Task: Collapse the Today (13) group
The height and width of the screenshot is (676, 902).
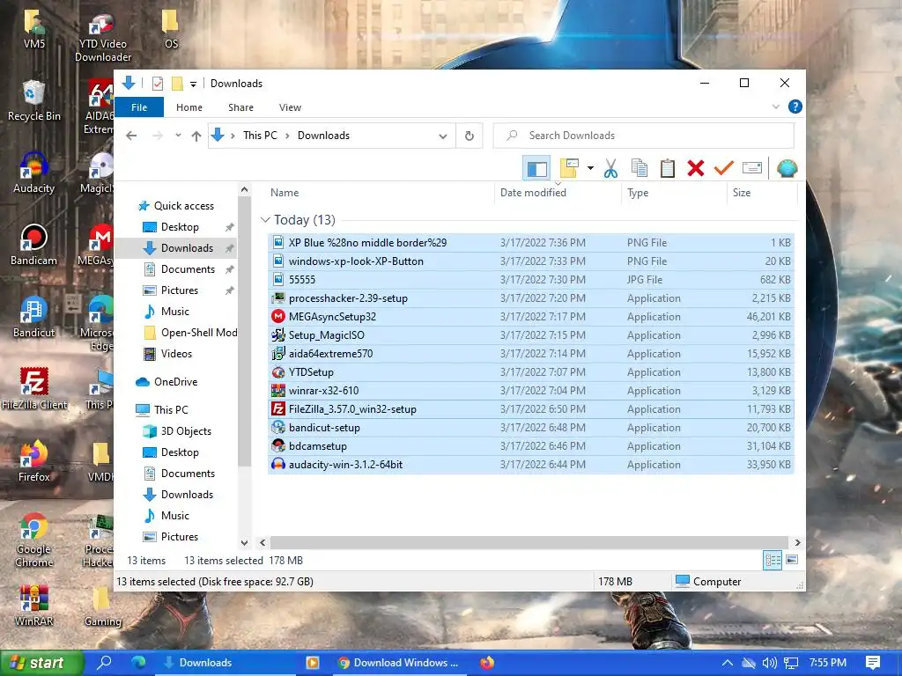Action: (265, 219)
